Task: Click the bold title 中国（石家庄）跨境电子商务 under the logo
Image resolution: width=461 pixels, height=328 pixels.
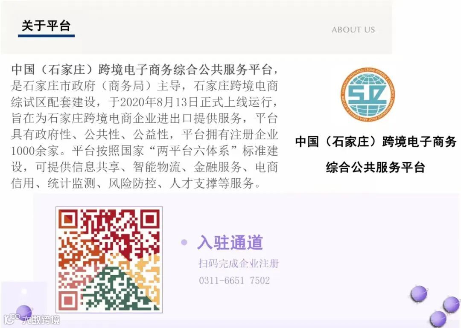Action: (376, 142)
